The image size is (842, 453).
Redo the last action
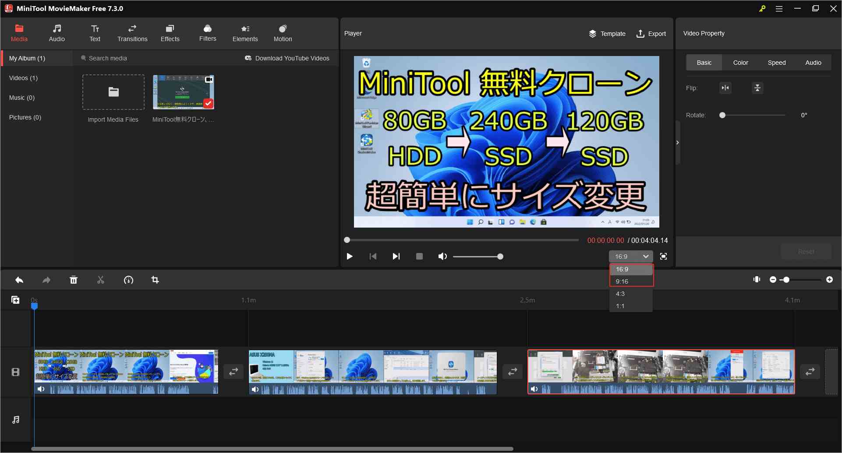coord(46,280)
